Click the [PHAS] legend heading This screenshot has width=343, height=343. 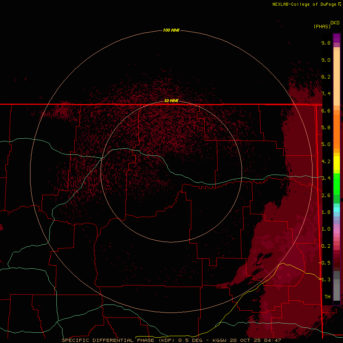pyautogui.click(x=322, y=26)
